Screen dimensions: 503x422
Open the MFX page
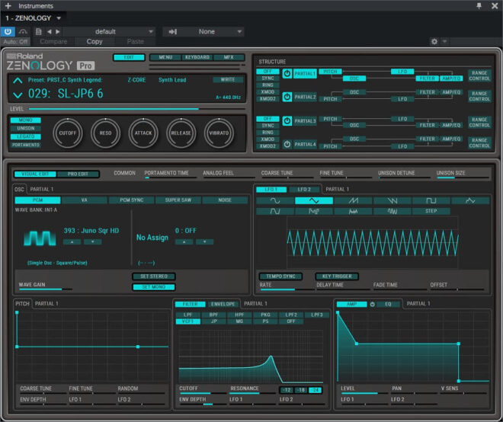[229, 57]
